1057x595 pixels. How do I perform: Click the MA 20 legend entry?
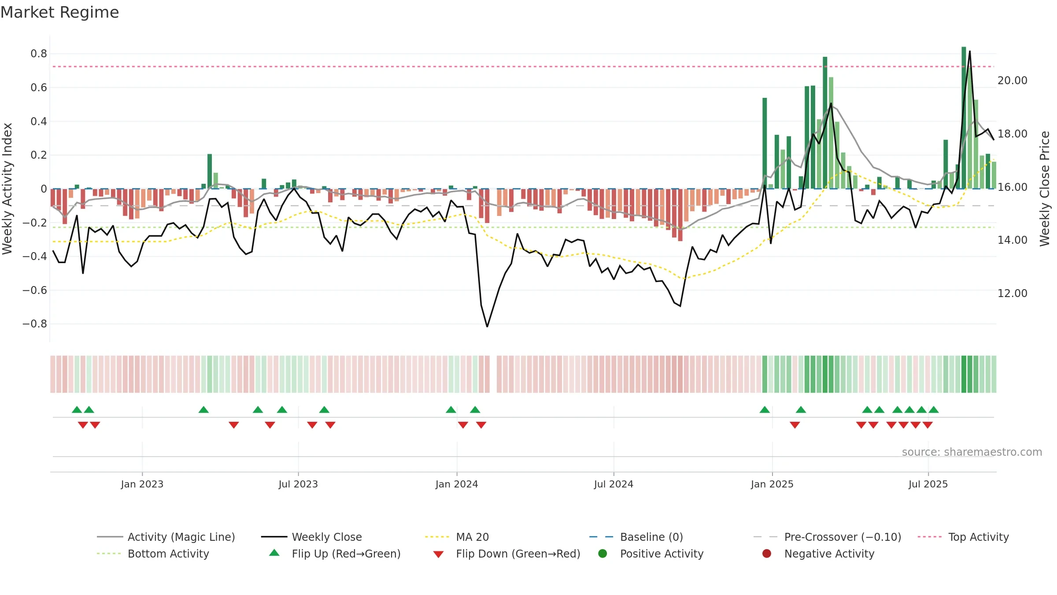[x=457, y=537]
